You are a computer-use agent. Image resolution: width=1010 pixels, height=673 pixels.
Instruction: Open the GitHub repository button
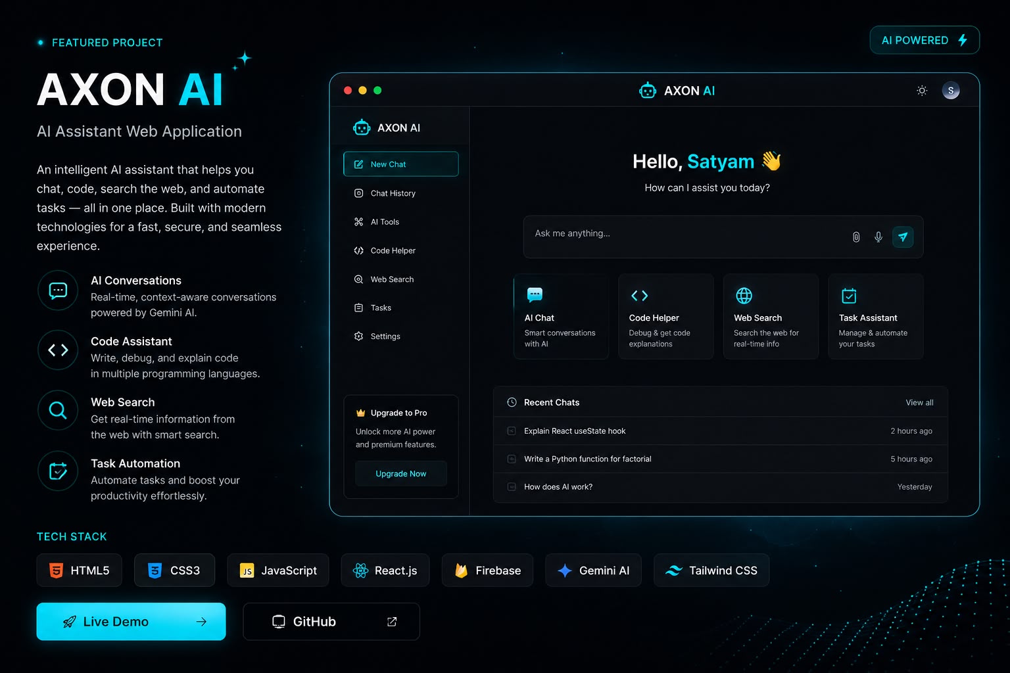(331, 622)
